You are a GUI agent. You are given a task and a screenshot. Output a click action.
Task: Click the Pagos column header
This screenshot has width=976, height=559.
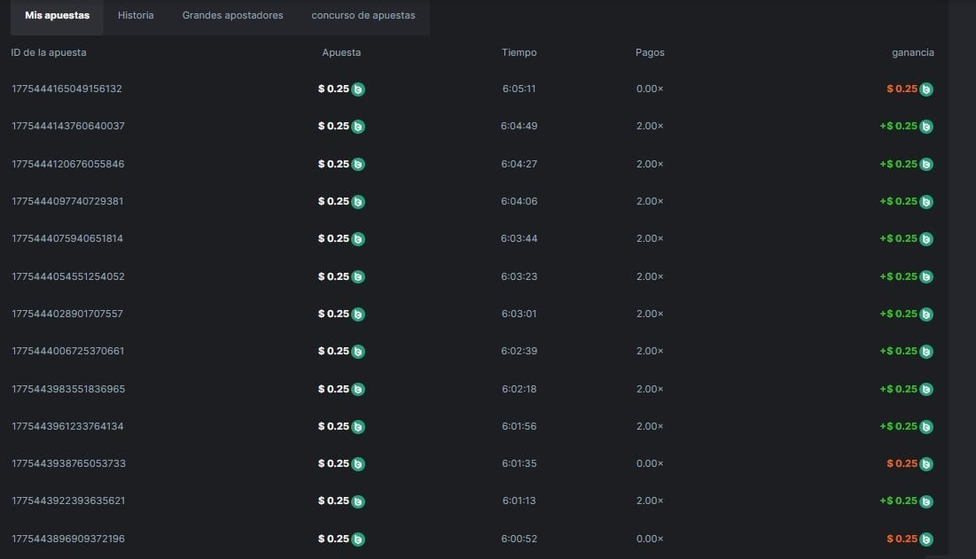coord(650,52)
